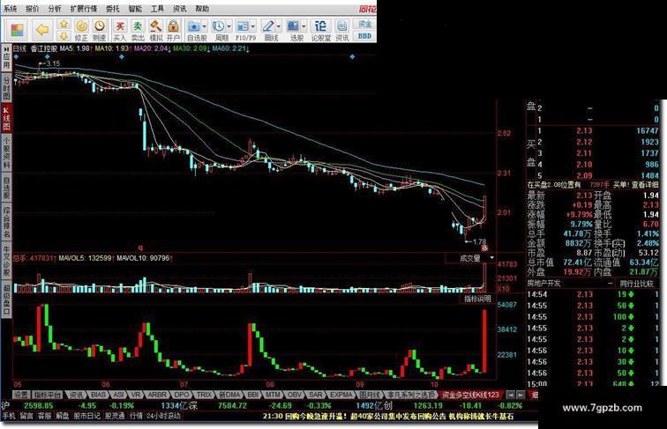Open the 分析 analysis menu

[55, 9]
